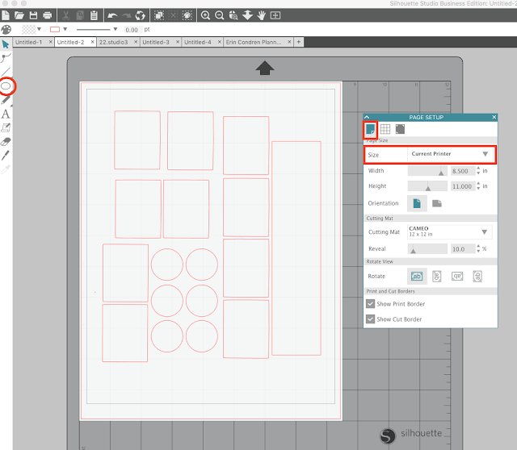Screen dimensions: 517x450
Task: Click the Width value field 8.500
Action: 463,171
